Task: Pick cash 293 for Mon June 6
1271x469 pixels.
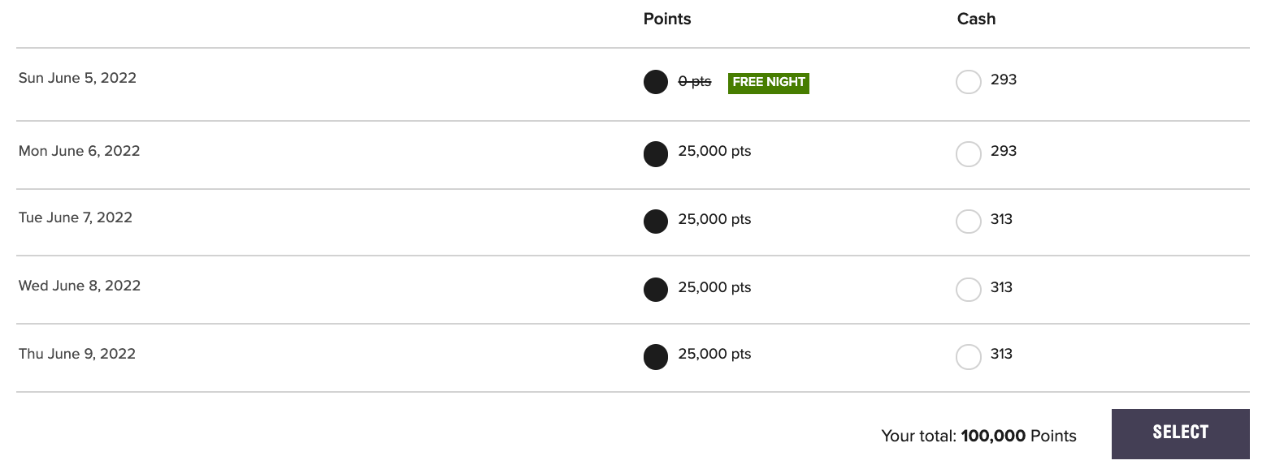Action: (969, 153)
